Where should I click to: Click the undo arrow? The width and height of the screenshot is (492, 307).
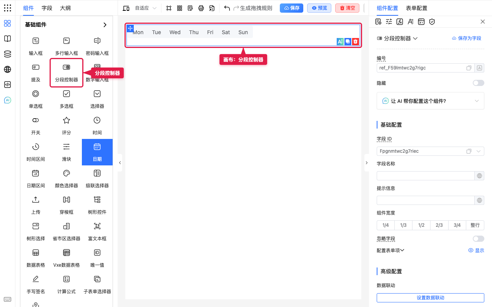click(x=227, y=8)
